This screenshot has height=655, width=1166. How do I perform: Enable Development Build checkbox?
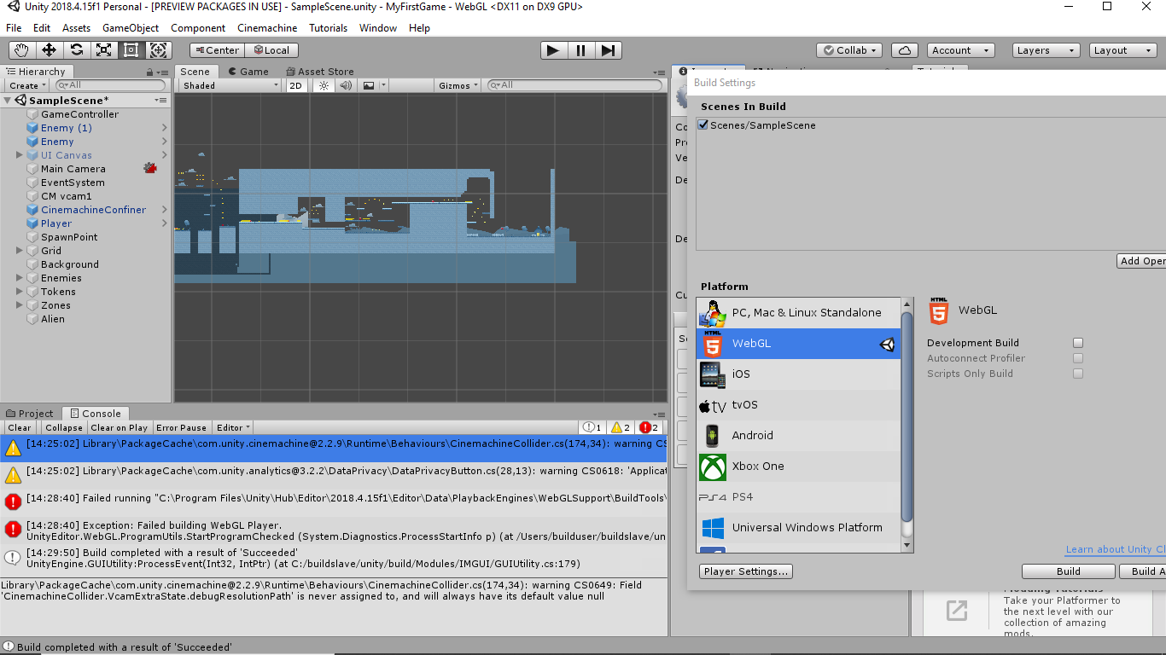(x=1078, y=343)
